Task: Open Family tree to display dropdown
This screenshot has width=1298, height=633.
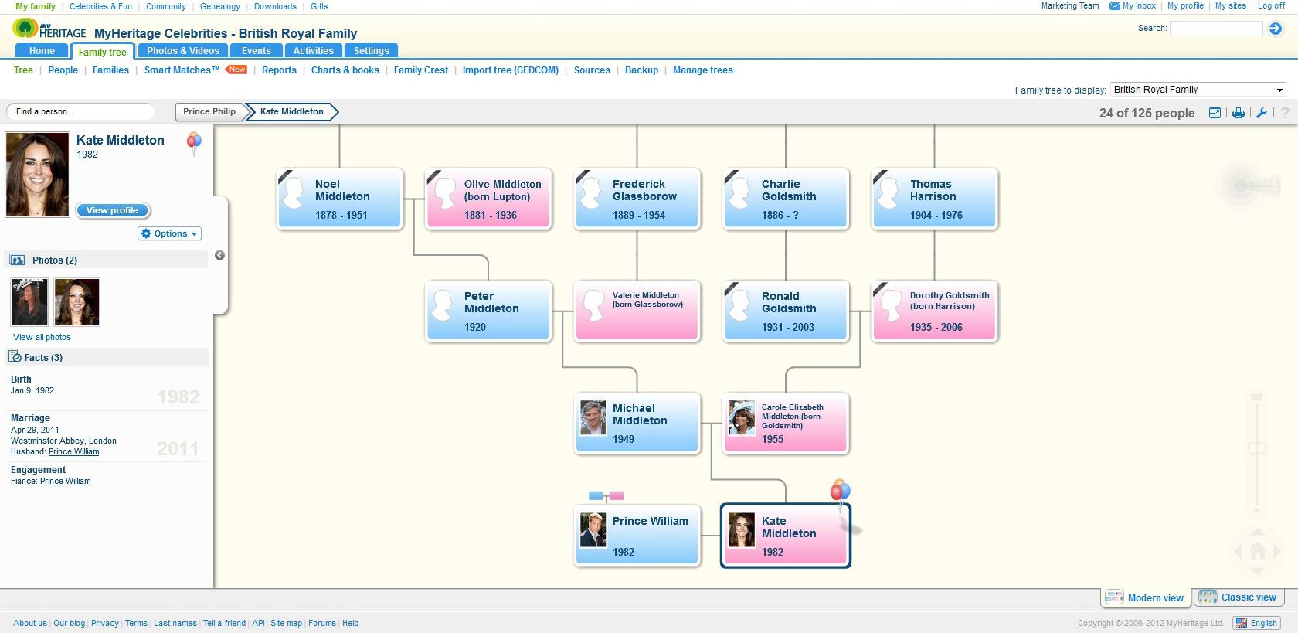Action: tap(1198, 90)
